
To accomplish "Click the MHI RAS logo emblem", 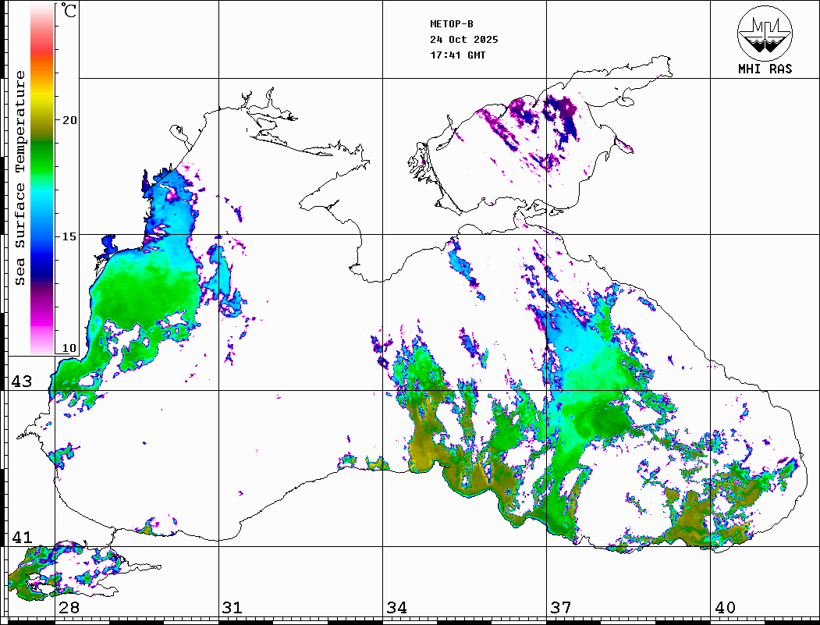I will pos(765,33).
